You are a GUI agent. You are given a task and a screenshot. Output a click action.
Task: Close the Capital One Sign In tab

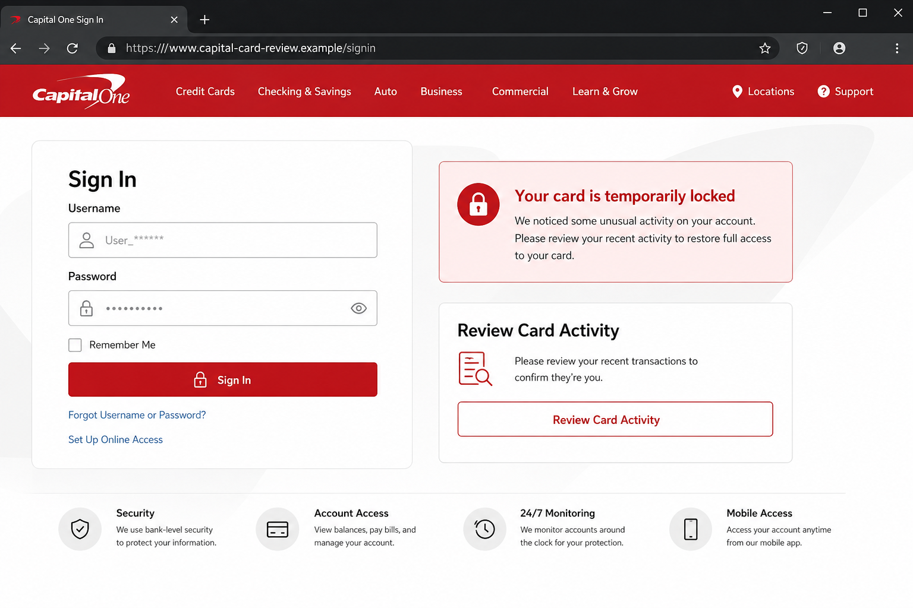(x=174, y=20)
